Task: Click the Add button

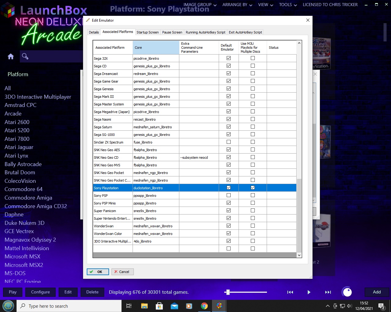Action: (x=377, y=292)
